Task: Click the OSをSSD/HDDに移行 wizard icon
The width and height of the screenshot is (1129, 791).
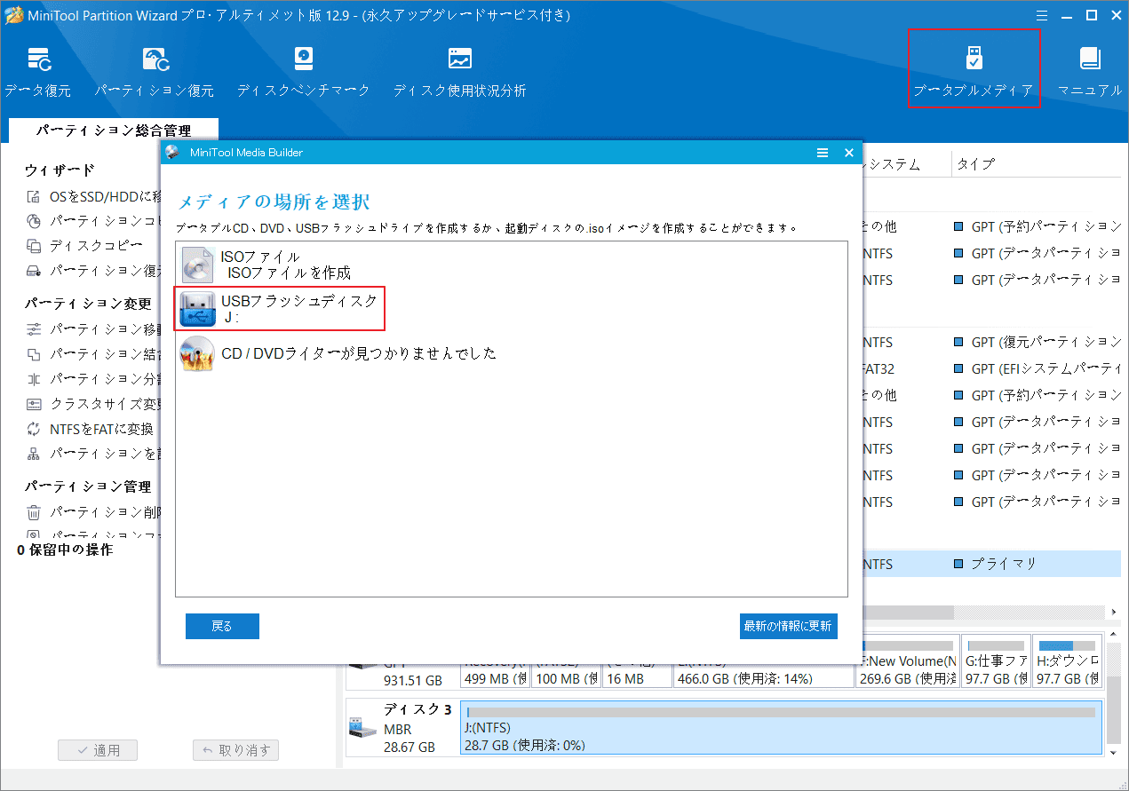Action: click(x=34, y=197)
